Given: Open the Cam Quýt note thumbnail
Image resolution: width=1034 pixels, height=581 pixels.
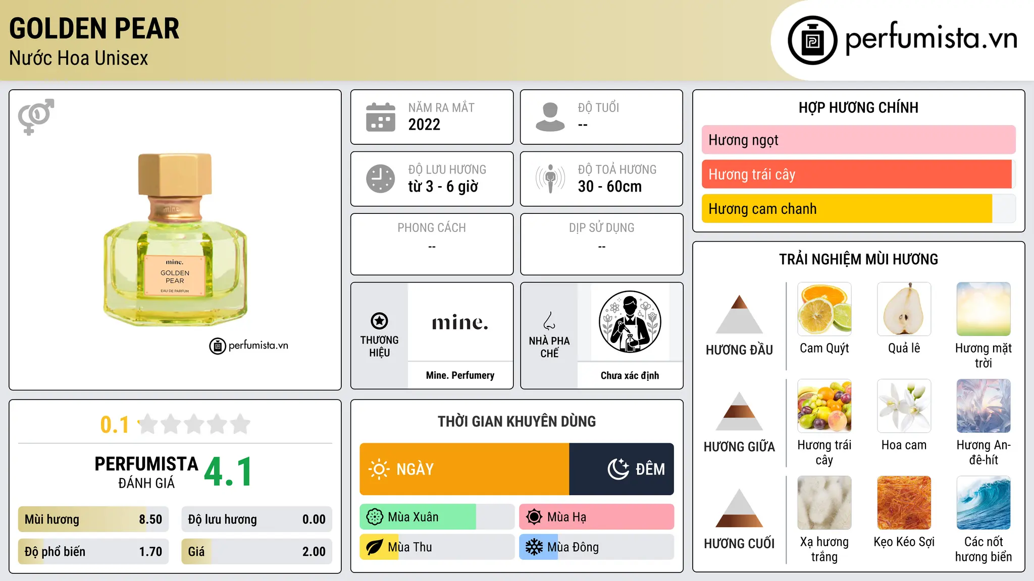Looking at the screenshot, I should (x=824, y=309).
